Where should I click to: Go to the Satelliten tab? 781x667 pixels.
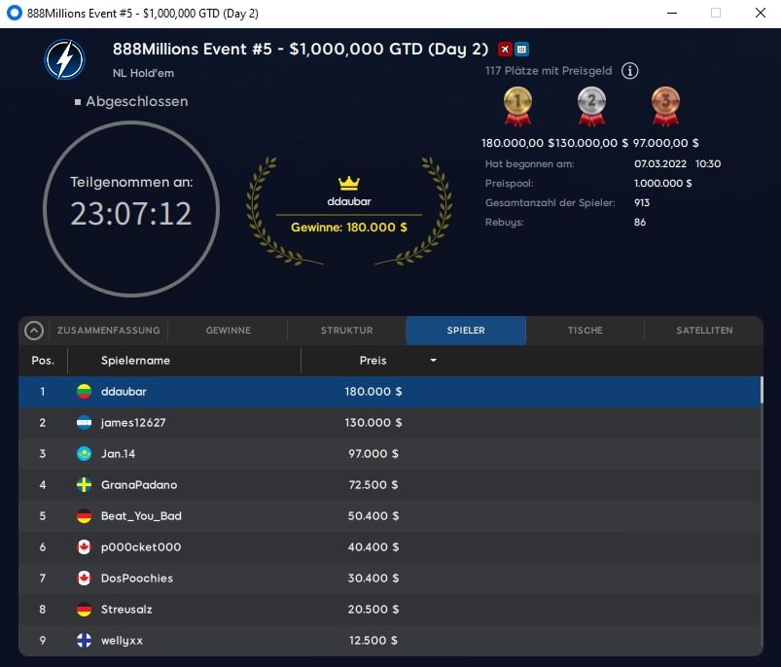pyautogui.click(x=704, y=331)
